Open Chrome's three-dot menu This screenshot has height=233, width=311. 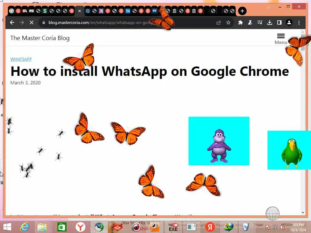pos(299,22)
